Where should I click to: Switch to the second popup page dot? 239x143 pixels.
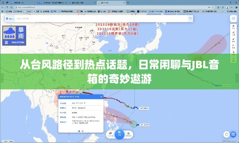[x=82, y=131]
